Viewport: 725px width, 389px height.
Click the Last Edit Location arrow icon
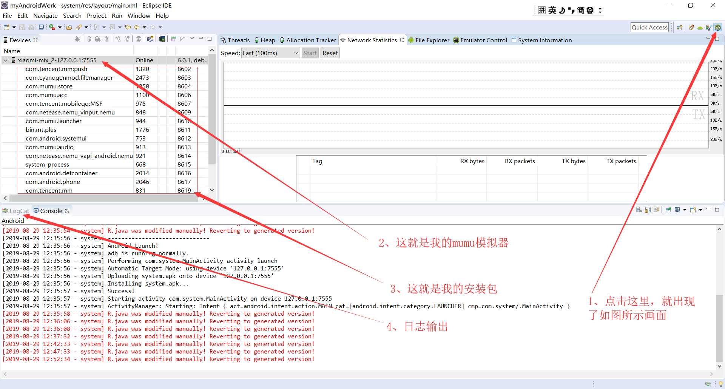click(x=128, y=27)
